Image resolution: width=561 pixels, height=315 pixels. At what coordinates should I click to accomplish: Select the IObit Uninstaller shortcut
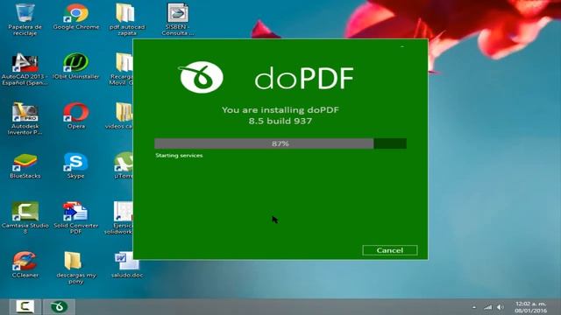point(76,66)
